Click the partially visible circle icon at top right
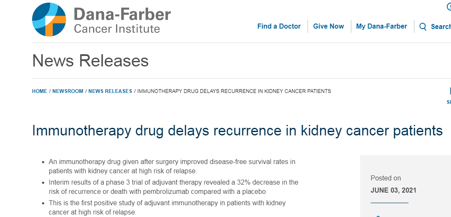The height and width of the screenshot is (217, 451). [449, 7]
